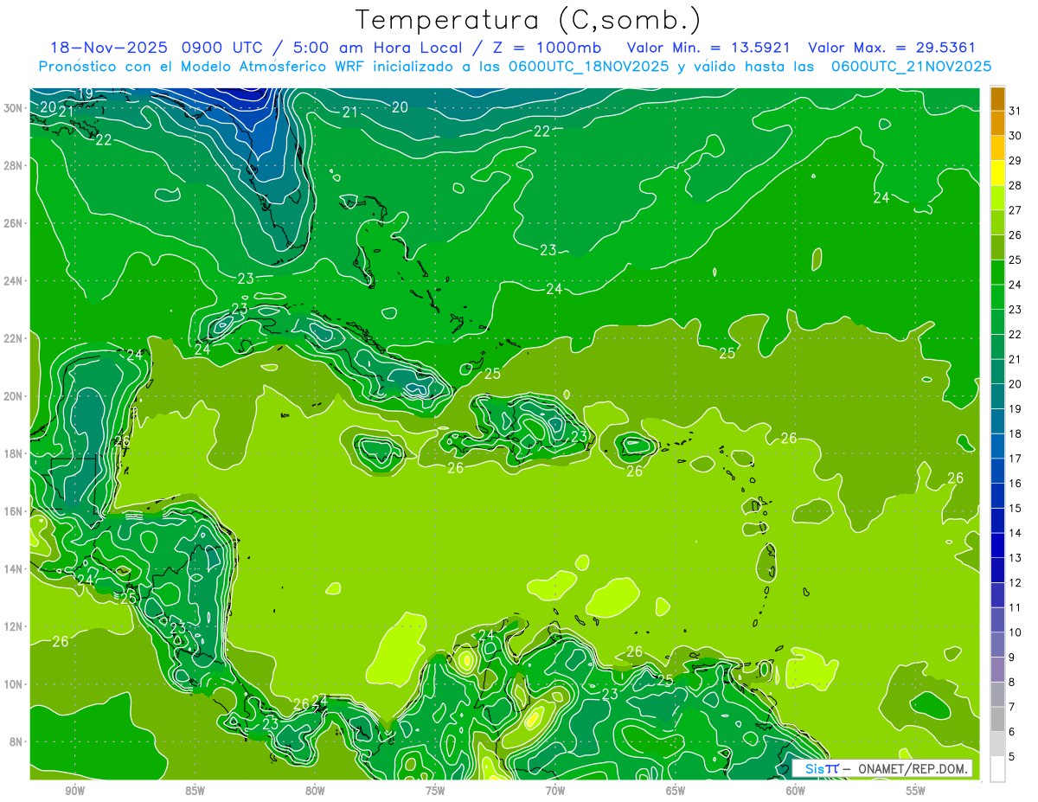Screen dimensions: 1038x802
Task: Click the "30N" latitude axis label
Action: (x=12, y=107)
